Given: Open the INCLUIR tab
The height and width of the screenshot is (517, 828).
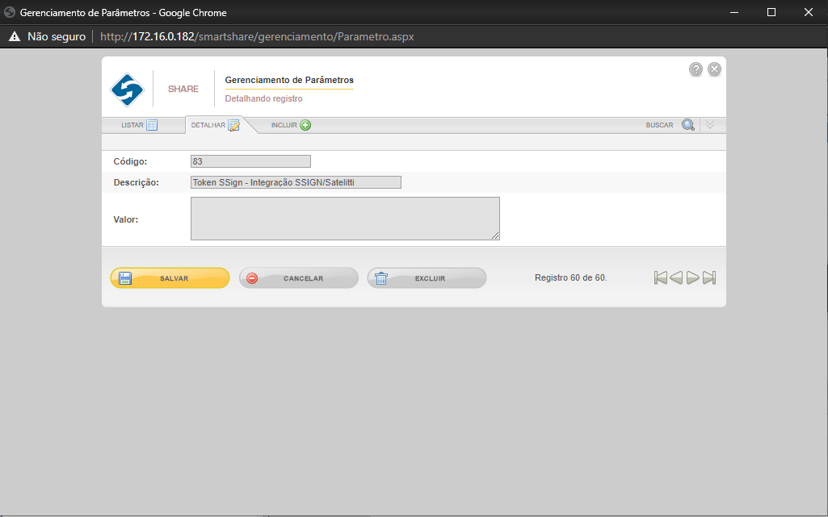Looking at the screenshot, I should 291,125.
